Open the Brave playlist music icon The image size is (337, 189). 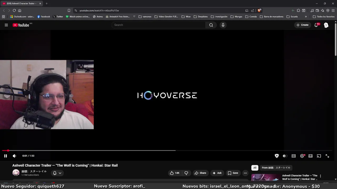pyautogui.click(x=312, y=10)
